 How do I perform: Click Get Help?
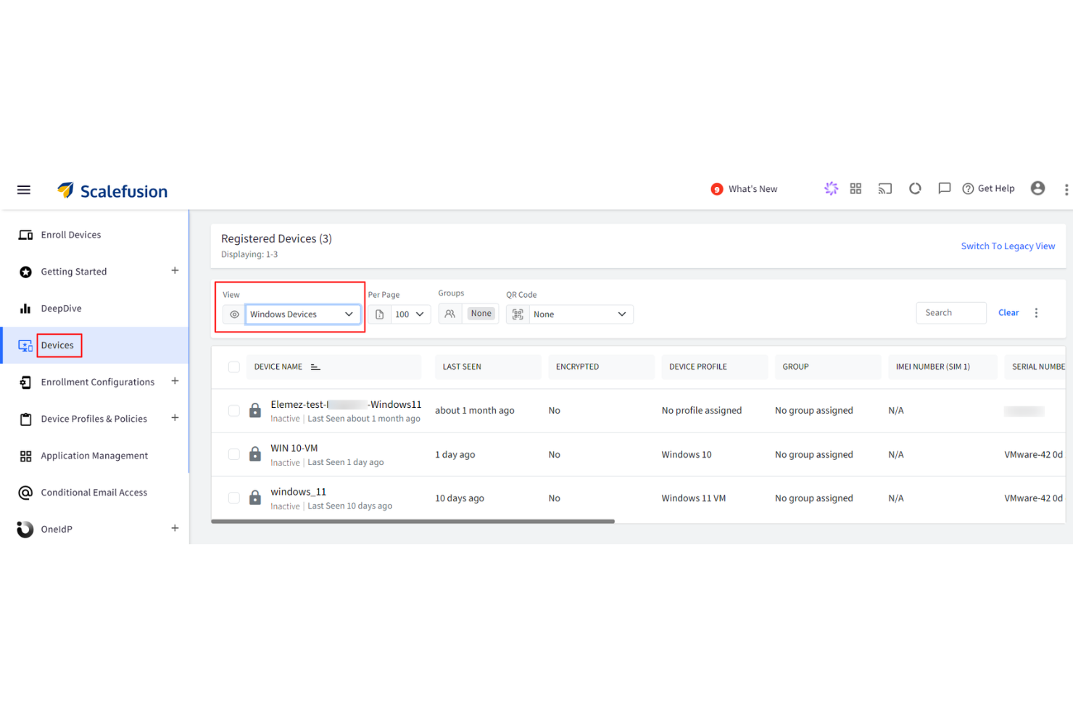click(988, 188)
